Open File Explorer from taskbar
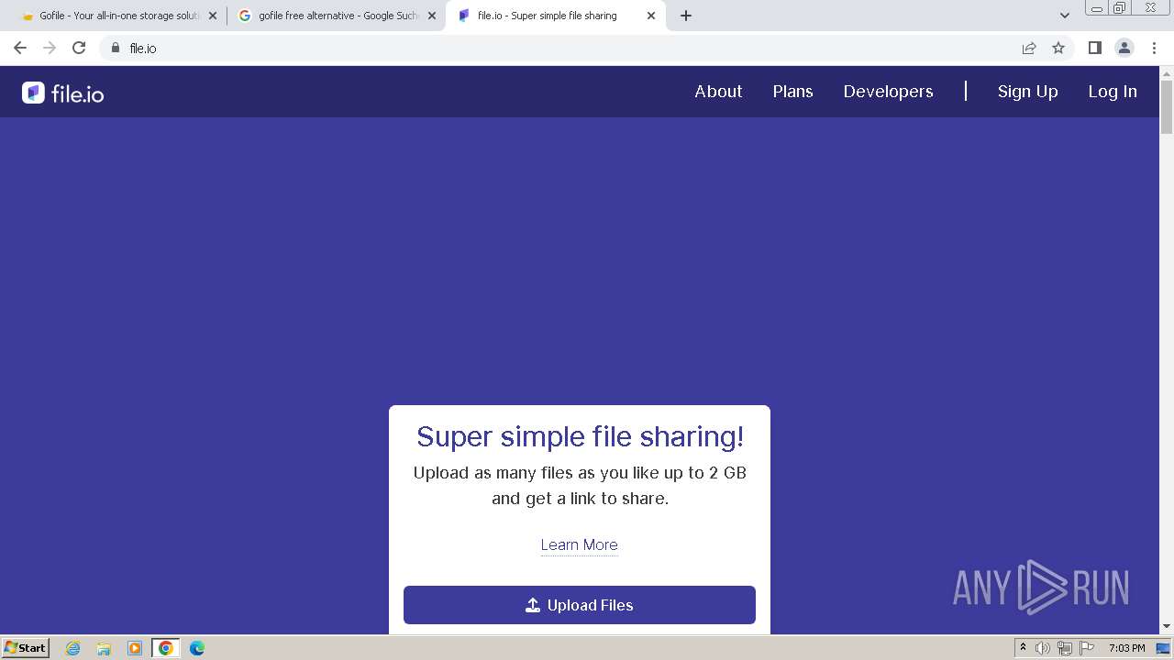Viewport: 1174px width, 660px height. point(104,648)
